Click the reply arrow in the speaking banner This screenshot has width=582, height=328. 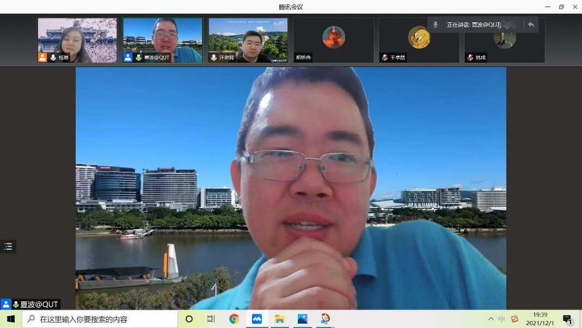tap(531, 25)
